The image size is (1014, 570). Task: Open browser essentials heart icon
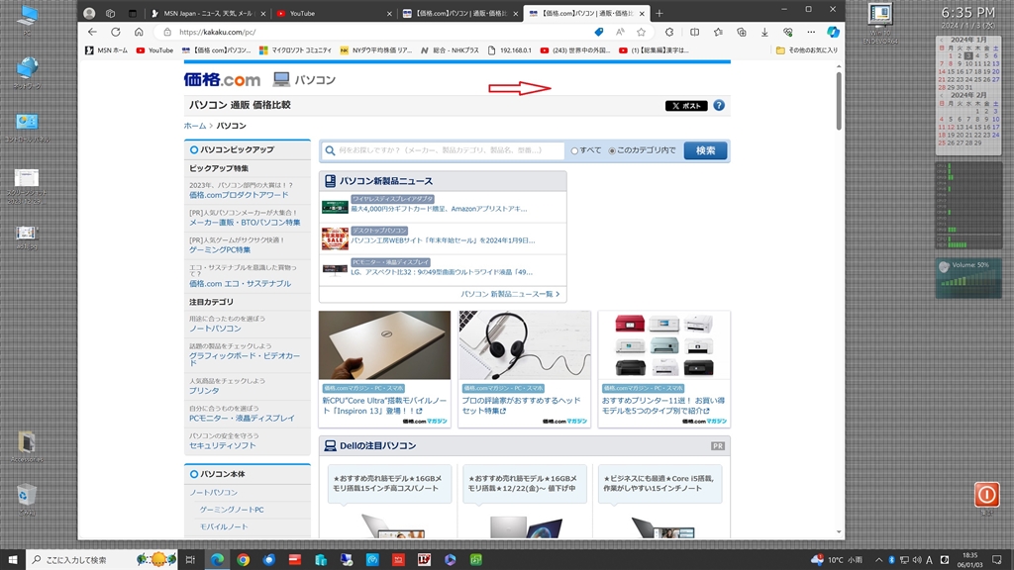pos(787,32)
